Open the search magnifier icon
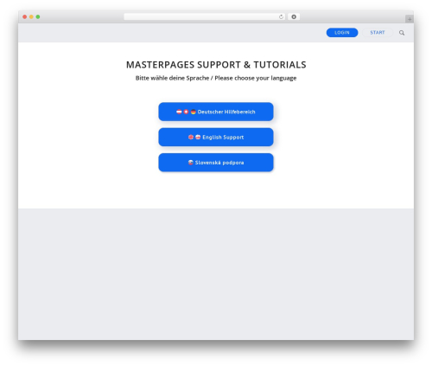The height and width of the screenshot is (366, 432). 402,33
